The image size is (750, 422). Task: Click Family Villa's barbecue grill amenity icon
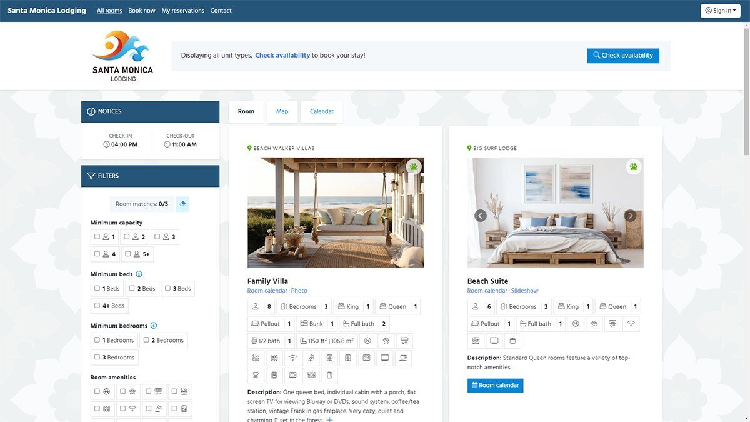click(x=256, y=375)
